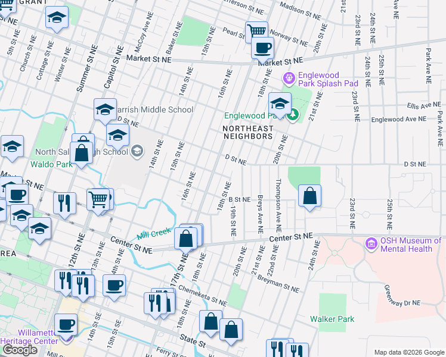Open the Google logo link
The width and height of the screenshot is (446, 357).
point(20,350)
